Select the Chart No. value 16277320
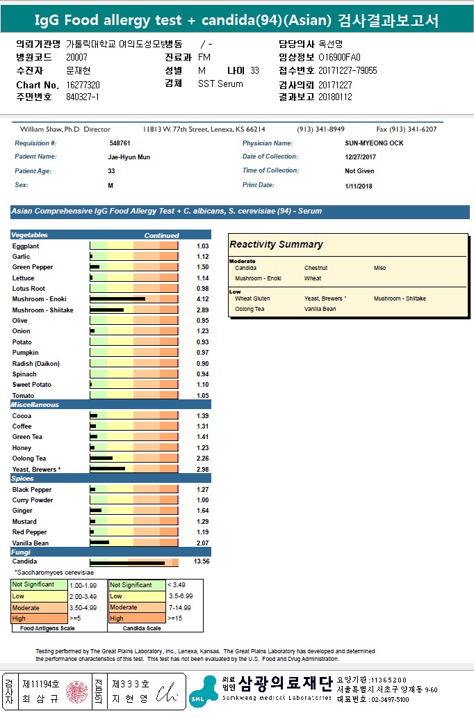The width and height of the screenshot is (474, 718). [83, 85]
